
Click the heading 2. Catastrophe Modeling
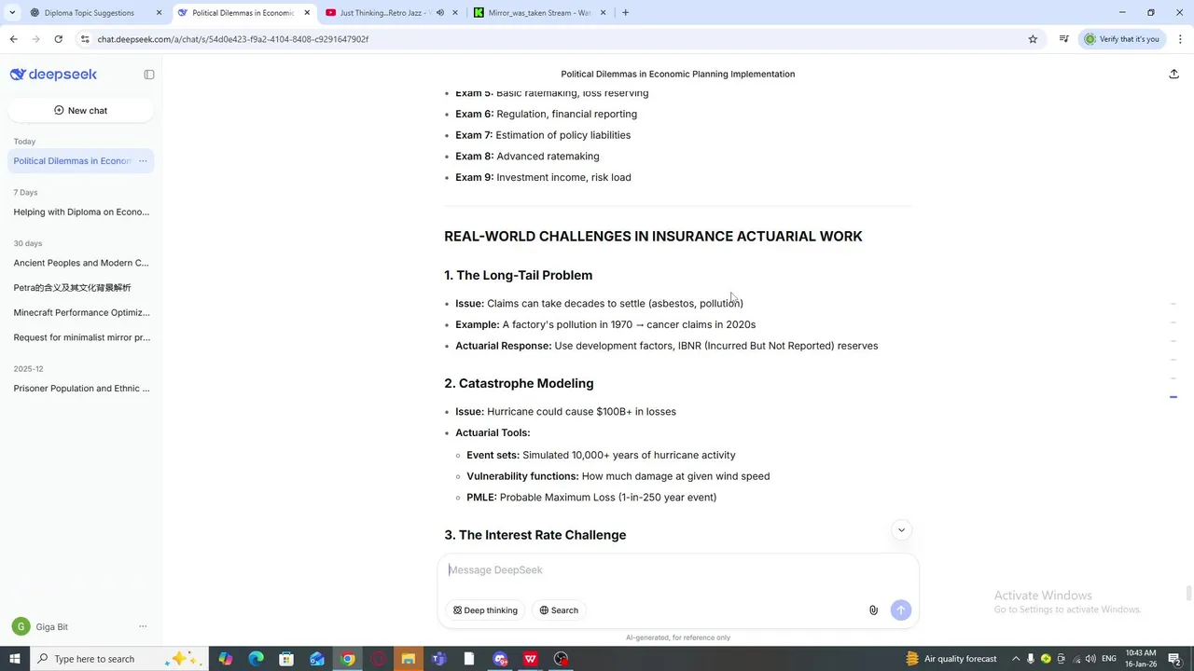519,384
